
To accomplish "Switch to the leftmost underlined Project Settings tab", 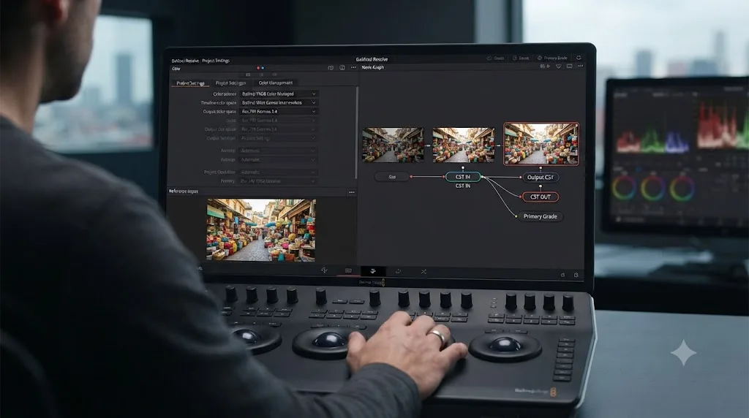I will point(190,83).
